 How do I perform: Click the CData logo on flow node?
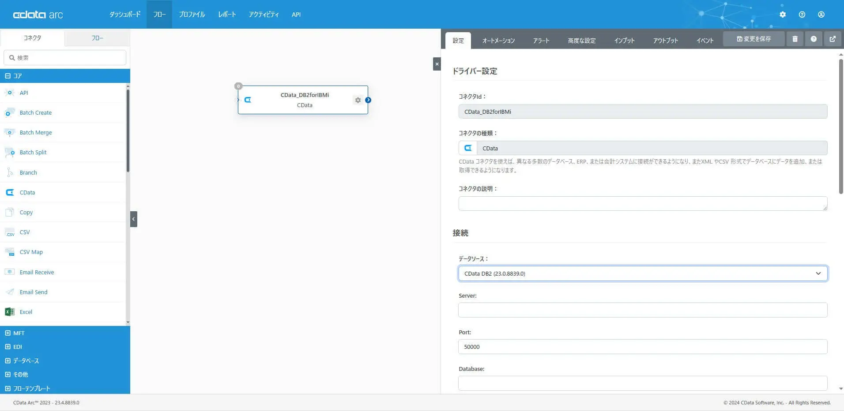pyautogui.click(x=248, y=100)
